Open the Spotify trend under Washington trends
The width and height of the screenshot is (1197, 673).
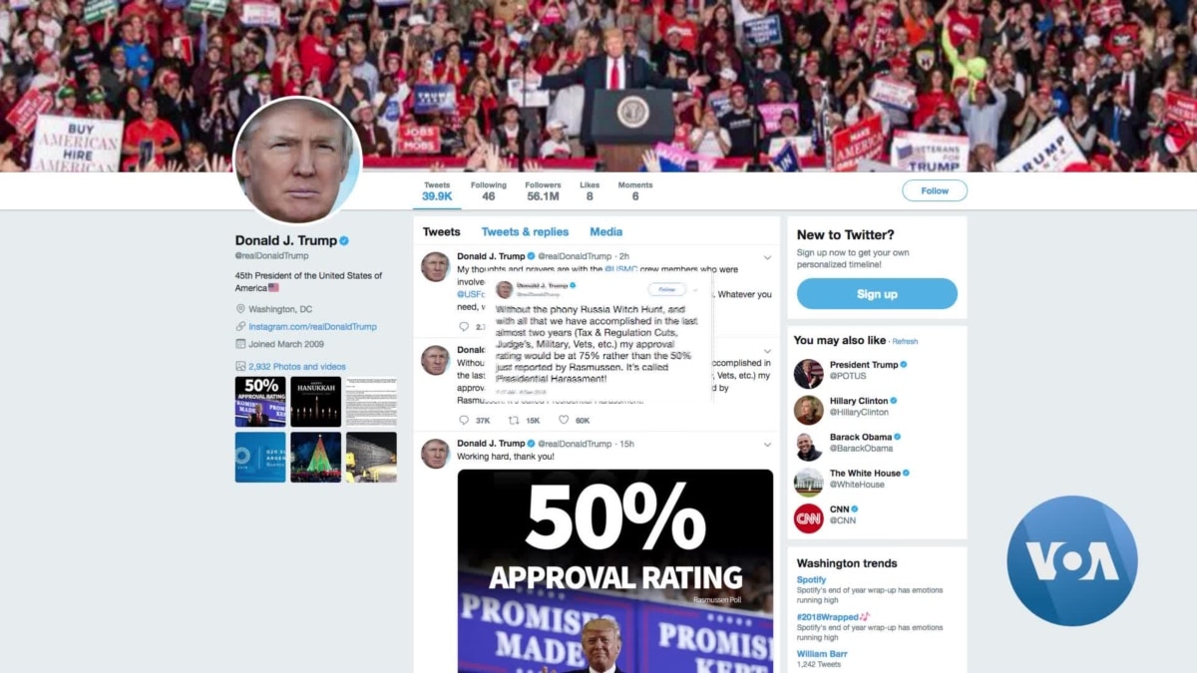pyautogui.click(x=811, y=579)
